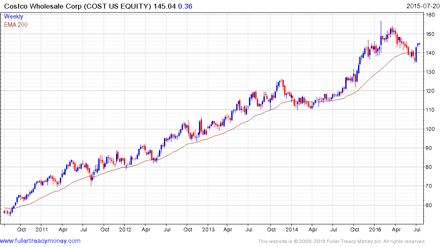This screenshot has height=247, width=444.
Task: Click the 2011 year label on time axis
Action: tap(42, 229)
